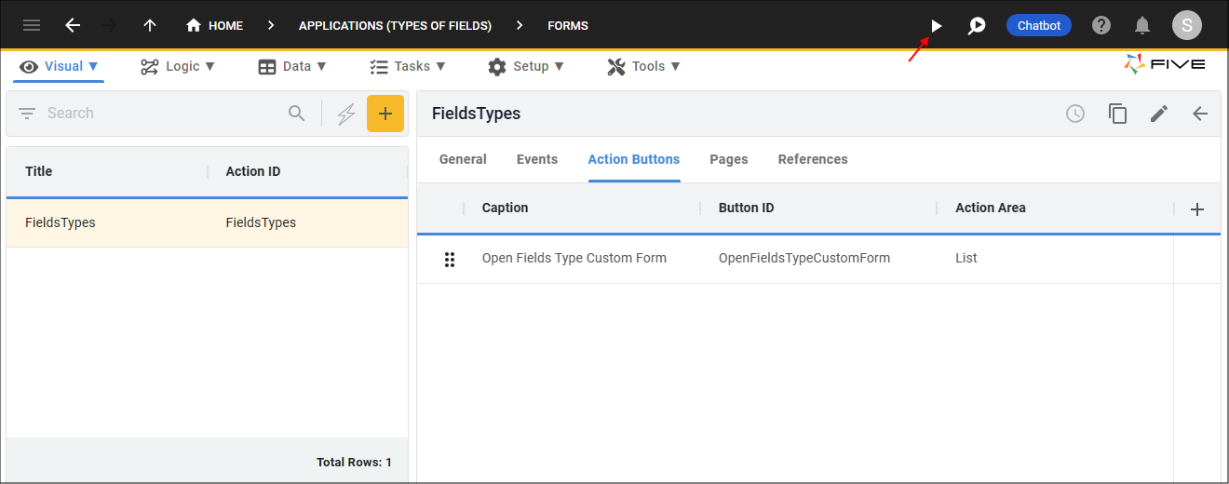Viewport: 1229px width, 484px height.
Task: Click the history clock icon
Action: point(1075,114)
